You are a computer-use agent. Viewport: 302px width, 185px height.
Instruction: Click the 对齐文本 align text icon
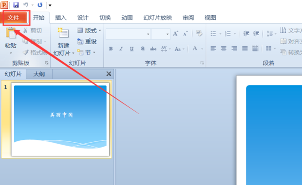283,41
